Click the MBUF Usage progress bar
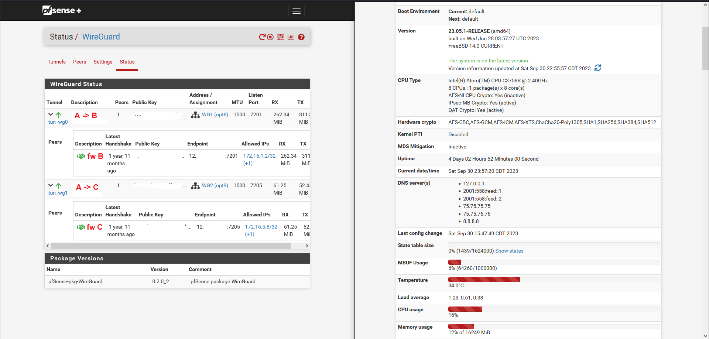This screenshot has height=339, width=709. pyautogui.click(x=554, y=262)
